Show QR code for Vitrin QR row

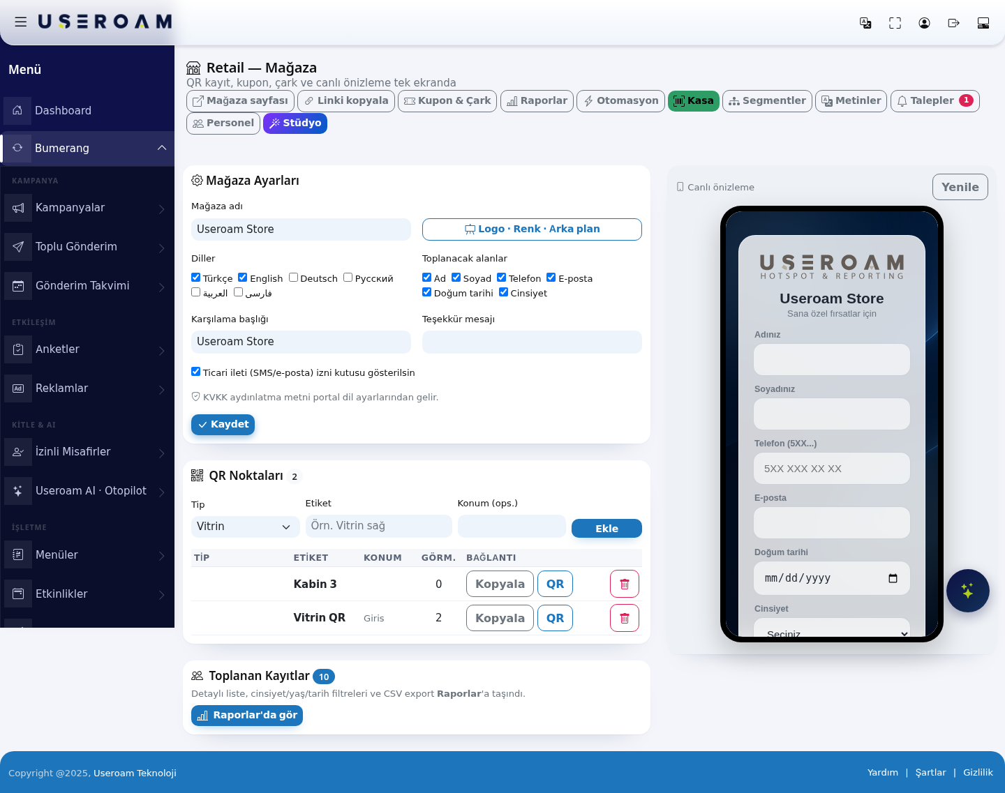[x=555, y=618]
